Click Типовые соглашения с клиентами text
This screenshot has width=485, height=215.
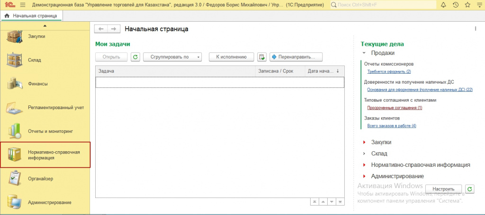tap(400, 100)
